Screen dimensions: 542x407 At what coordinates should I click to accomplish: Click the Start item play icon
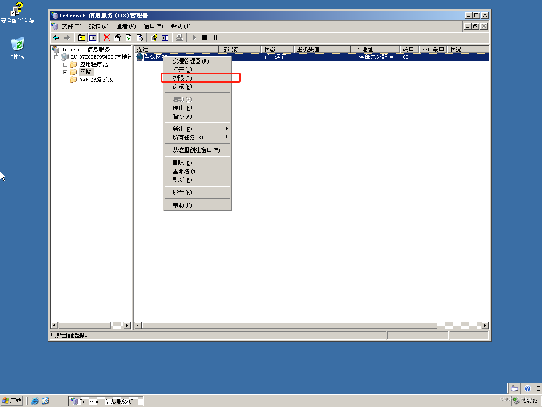tap(194, 38)
